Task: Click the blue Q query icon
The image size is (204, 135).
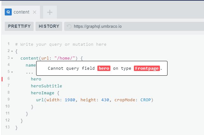Action: coord(8,12)
